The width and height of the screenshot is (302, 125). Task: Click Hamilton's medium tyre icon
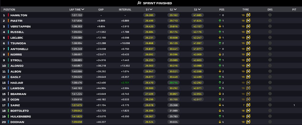[x=248, y=15]
